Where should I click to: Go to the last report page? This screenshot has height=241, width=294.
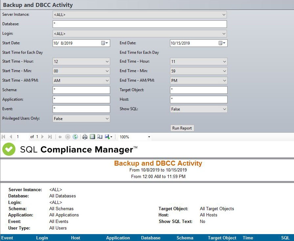coord(50,137)
